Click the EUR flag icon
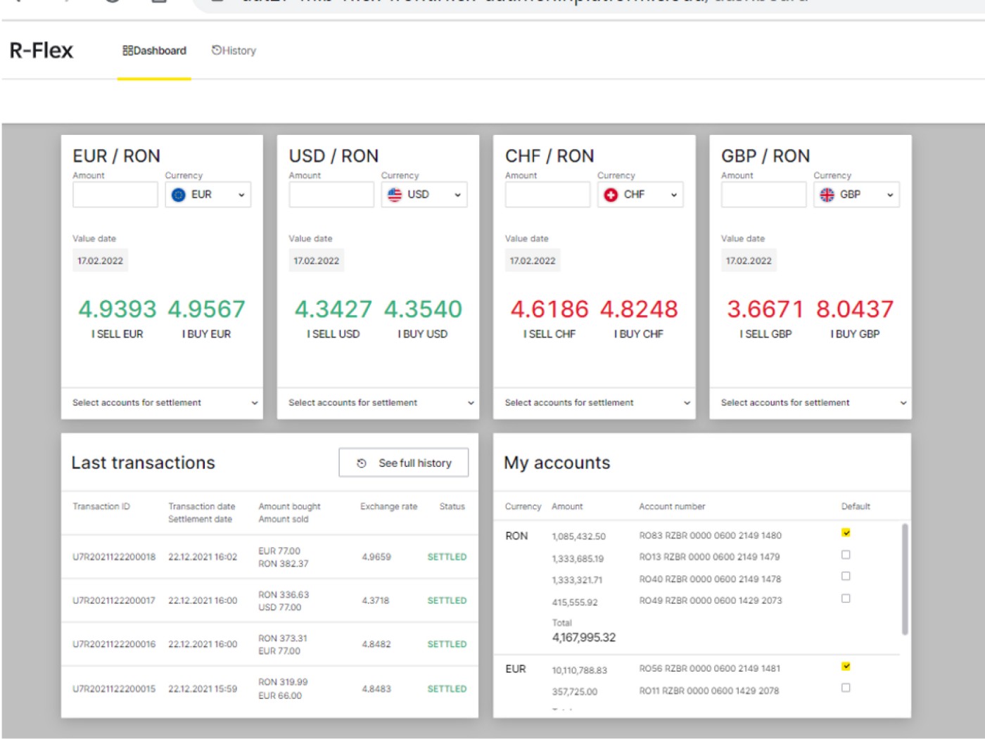 point(178,195)
